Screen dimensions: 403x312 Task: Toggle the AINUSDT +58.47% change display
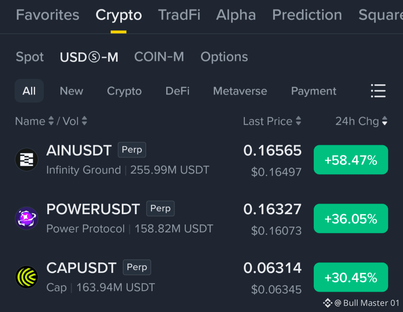(x=351, y=160)
